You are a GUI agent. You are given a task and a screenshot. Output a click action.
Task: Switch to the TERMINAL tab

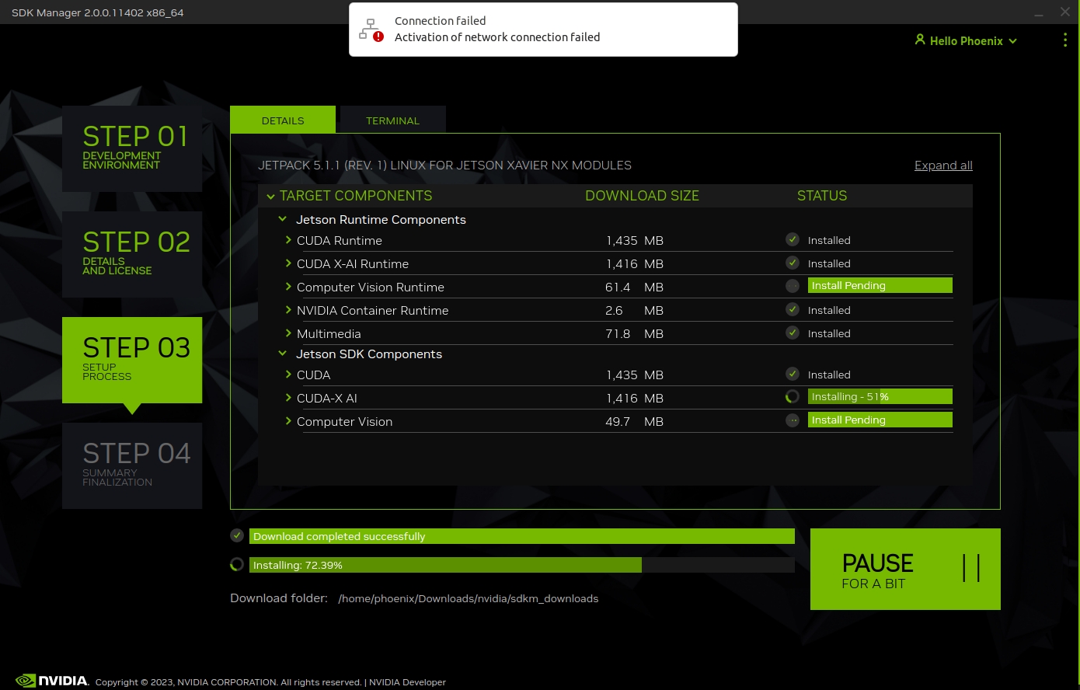[x=392, y=120]
